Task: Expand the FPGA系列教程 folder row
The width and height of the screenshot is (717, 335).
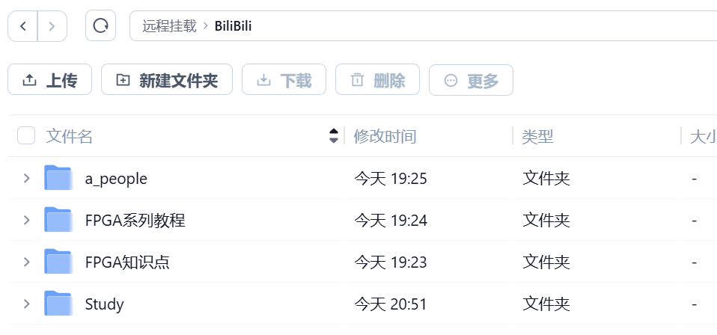Action: [x=26, y=220]
